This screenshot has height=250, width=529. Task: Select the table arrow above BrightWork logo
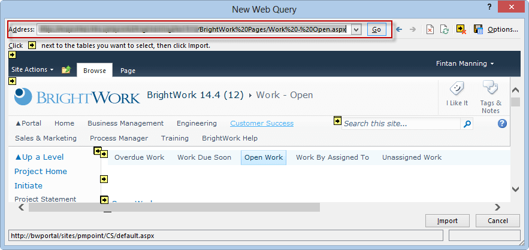(12, 81)
